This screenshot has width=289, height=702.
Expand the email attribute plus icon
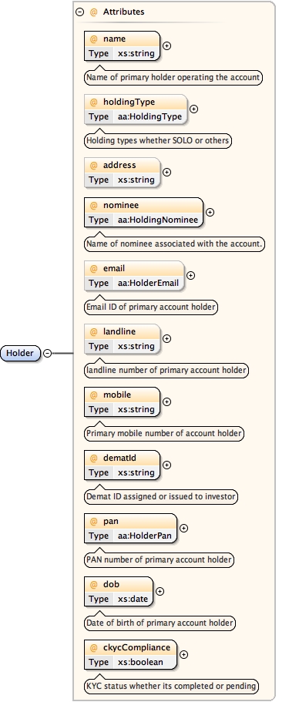(x=190, y=275)
